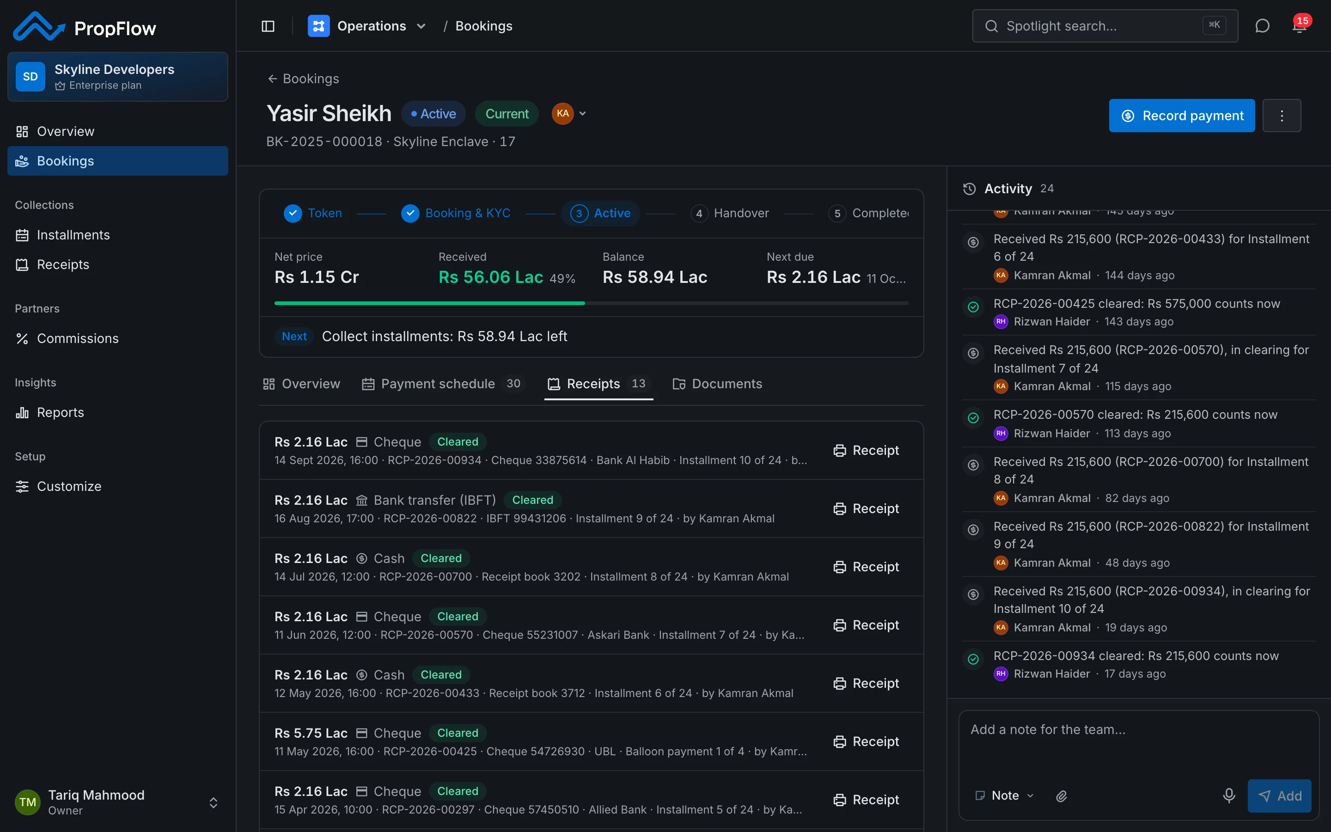The width and height of the screenshot is (1331, 832).
Task: Click payment icon beside Installment 9 of 24 activity
Action: point(973,530)
